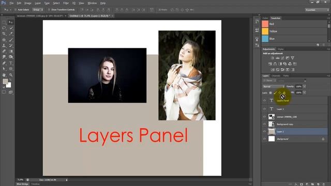Hide the woman photo layer

click(264, 117)
